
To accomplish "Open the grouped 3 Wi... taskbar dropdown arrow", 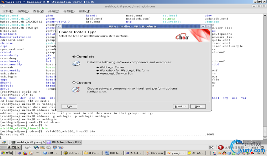I will [x=101, y=153].
